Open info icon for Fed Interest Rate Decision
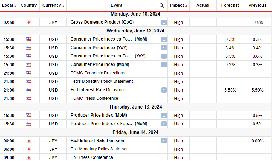272x161 pixels. pyautogui.click(x=164, y=90)
